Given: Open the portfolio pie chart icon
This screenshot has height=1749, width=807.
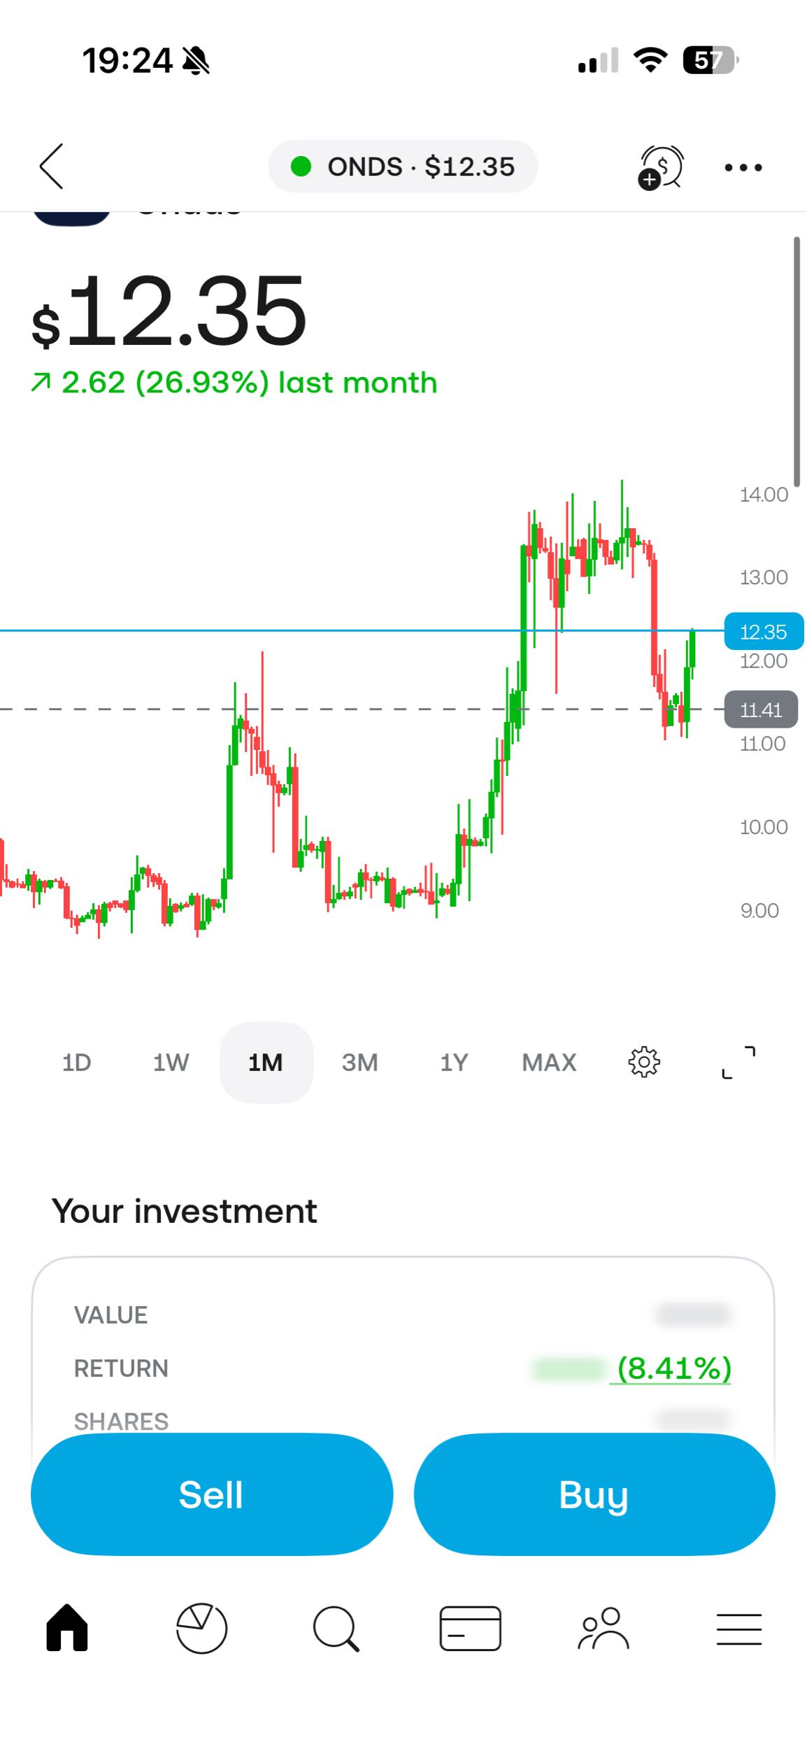Looking at the screenshot, I should tap(201, 1628).
